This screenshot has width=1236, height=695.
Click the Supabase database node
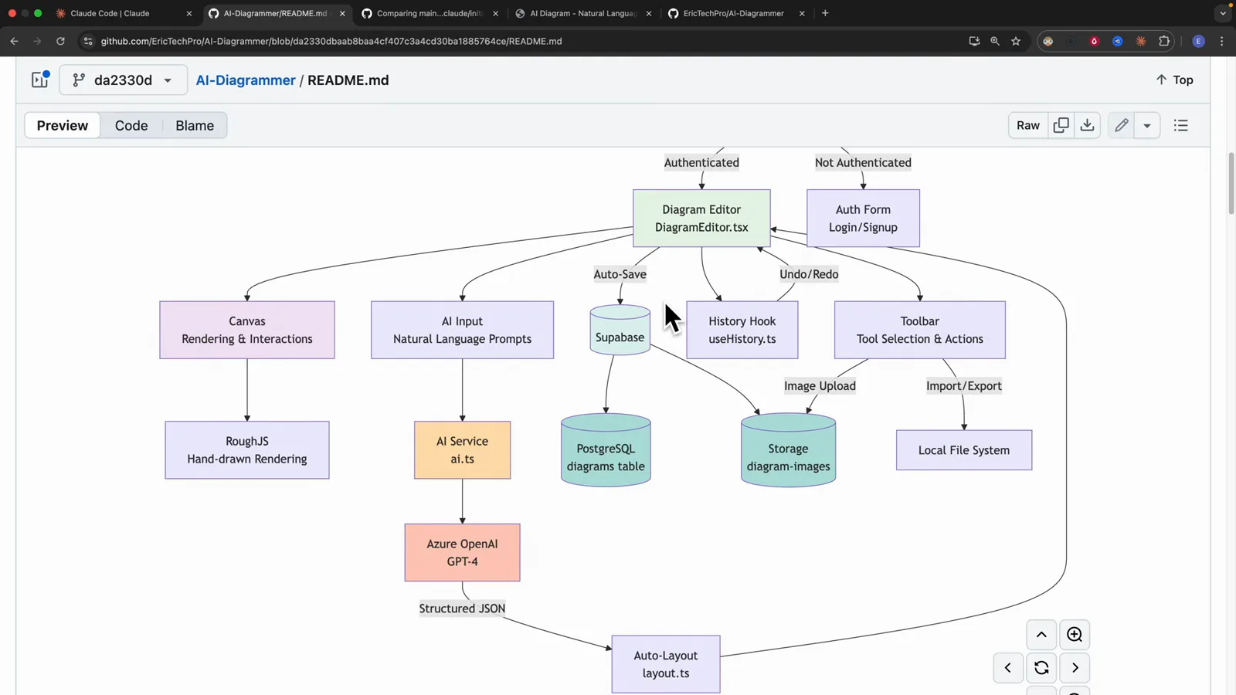click(x=620, y=330)
